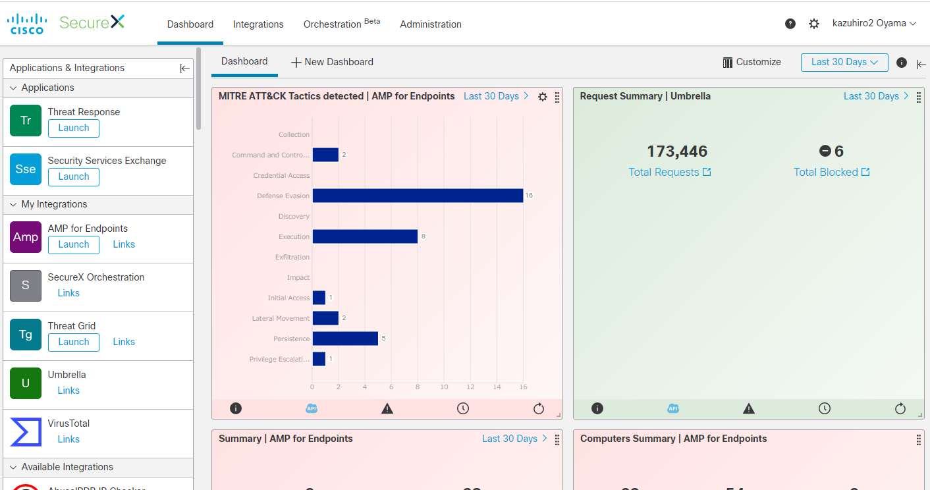Image resolution: width=930 pixels, height=490 pixels.
Task: Change Request Summary tile Last 30 Days timeframe
Action: [876, 96]
